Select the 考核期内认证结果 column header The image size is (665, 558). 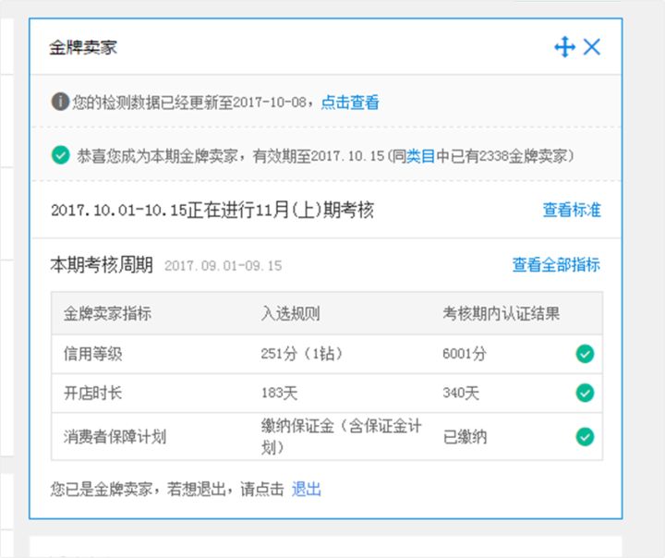(501, 314)
